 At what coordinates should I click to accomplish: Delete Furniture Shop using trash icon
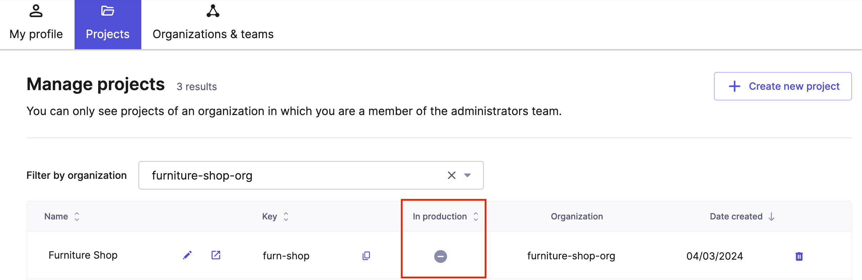(x=799, y=256)
